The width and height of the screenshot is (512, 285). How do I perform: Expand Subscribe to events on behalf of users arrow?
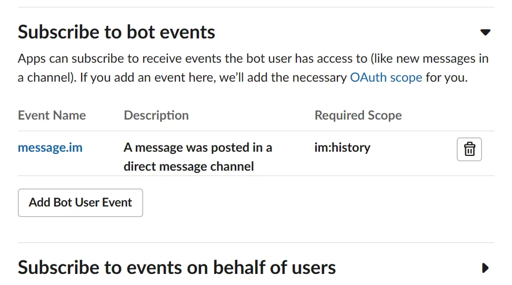point(485,268)
